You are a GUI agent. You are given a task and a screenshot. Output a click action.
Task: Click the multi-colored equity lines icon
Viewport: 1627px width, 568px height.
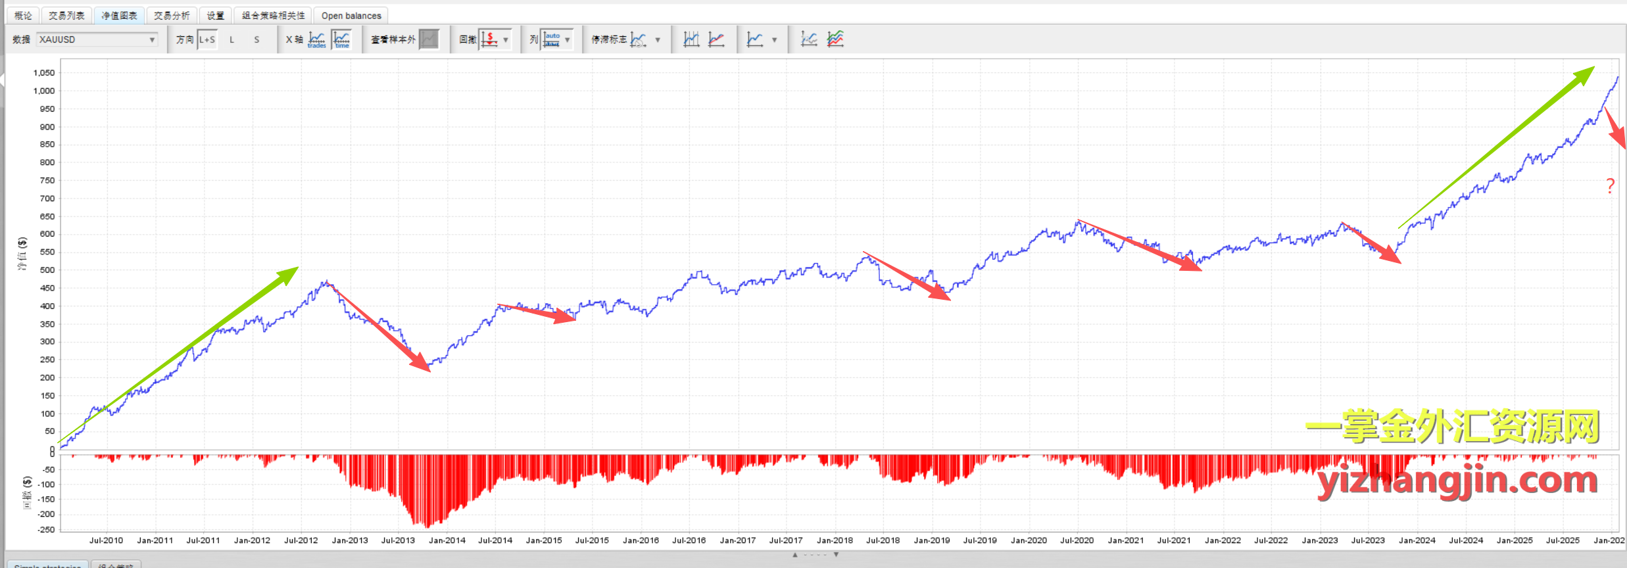[x=835, y=39]
